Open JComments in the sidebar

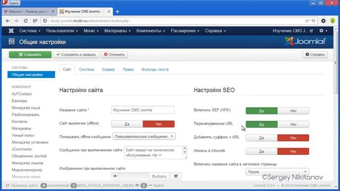22,149
